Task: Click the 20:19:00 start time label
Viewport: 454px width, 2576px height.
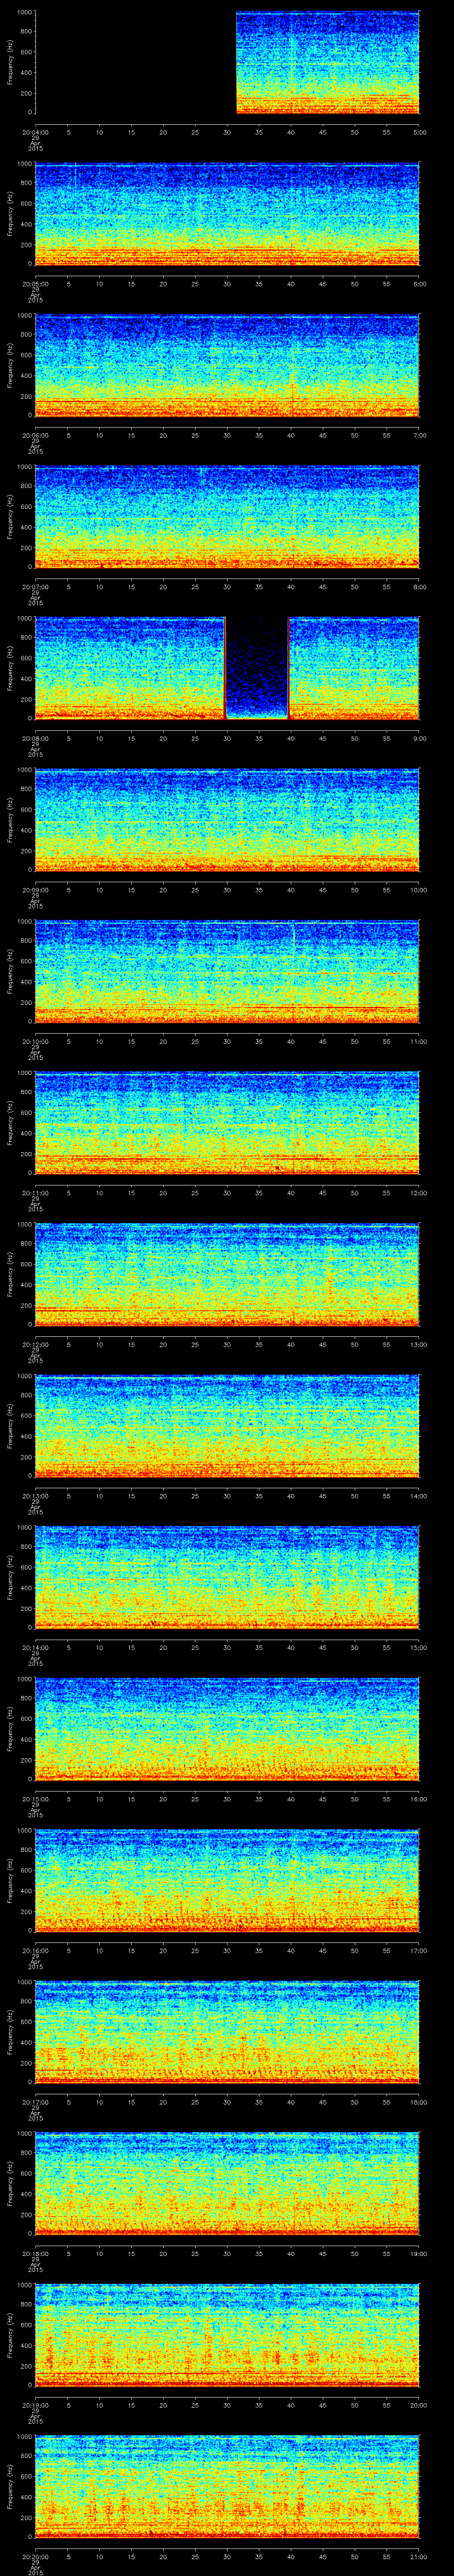Action: click(35, 2404)
